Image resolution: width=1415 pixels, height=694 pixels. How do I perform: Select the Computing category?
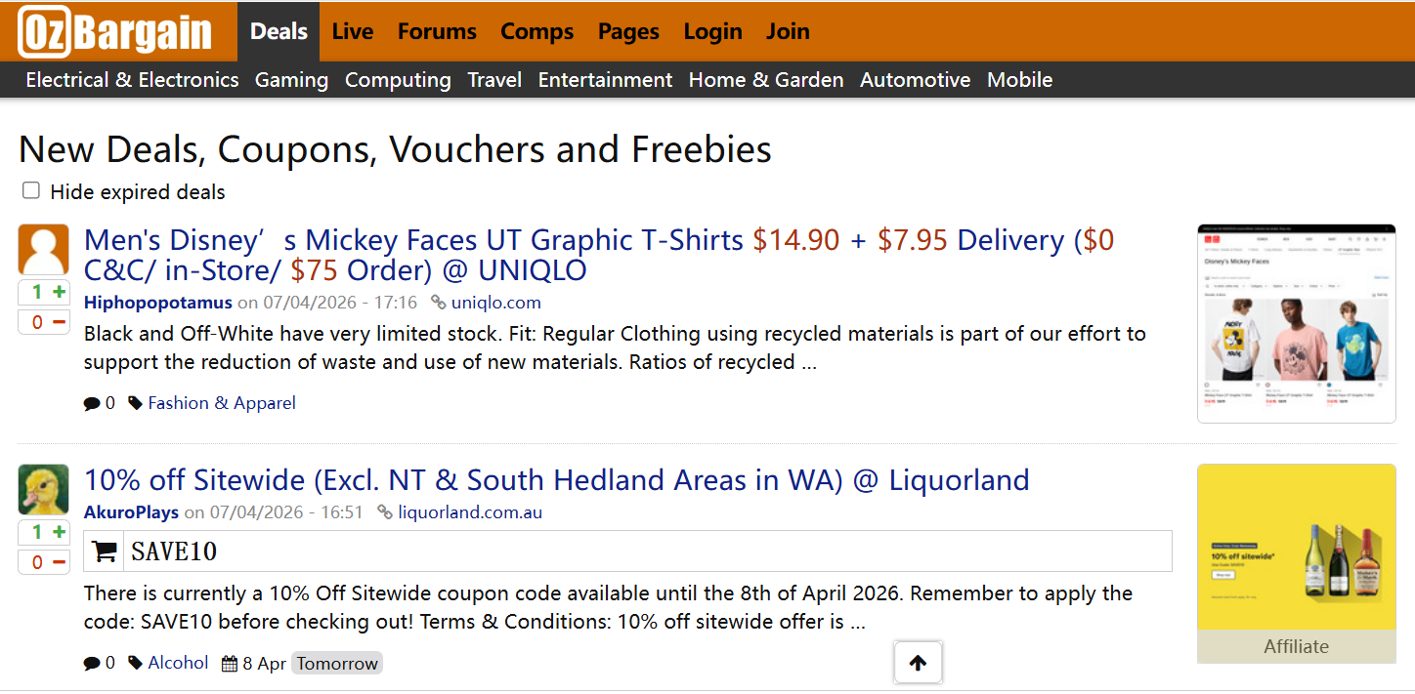398,80
